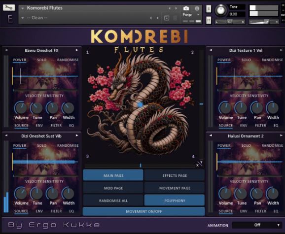Click the blue XY pad puck
The image size is (285, 234).
[x=140, y=104]
